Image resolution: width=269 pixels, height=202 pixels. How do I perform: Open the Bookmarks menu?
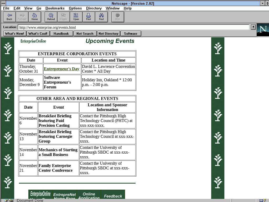point(55,8)
